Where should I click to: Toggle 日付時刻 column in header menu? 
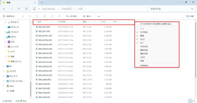click(x=144, y=32)
